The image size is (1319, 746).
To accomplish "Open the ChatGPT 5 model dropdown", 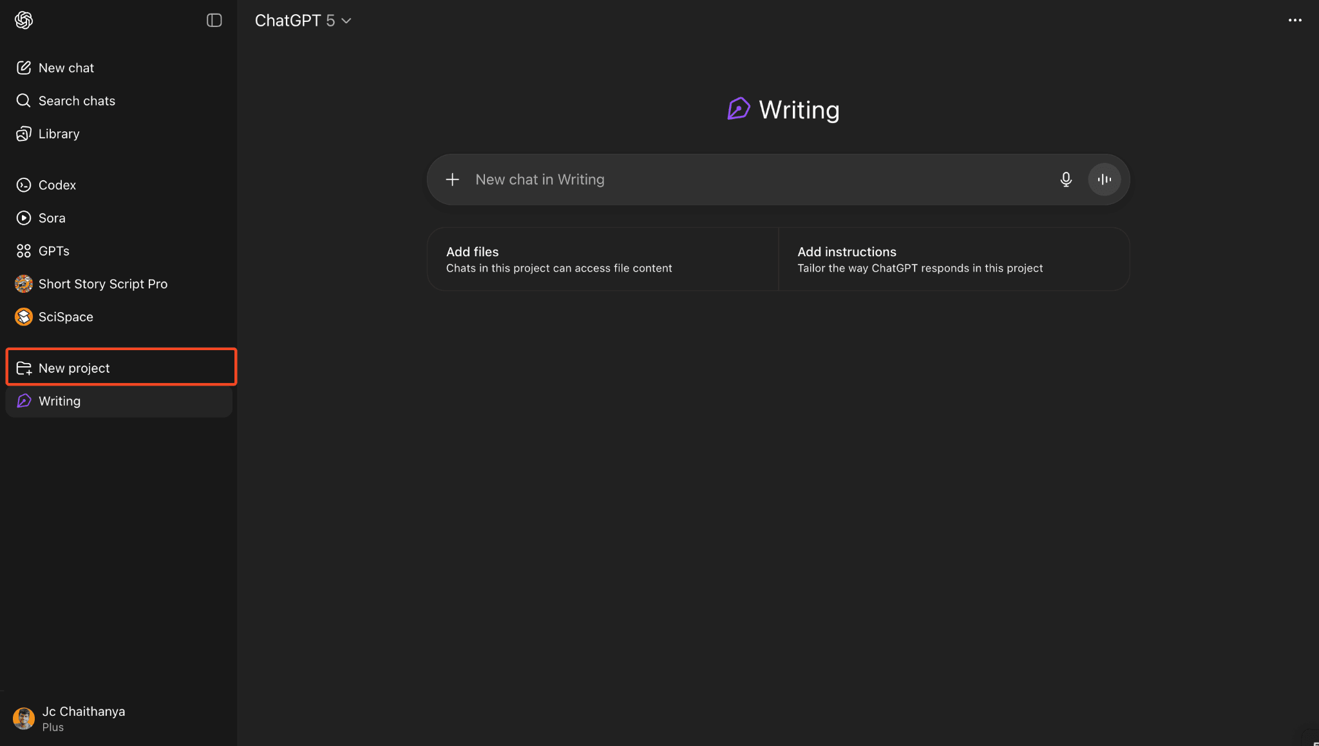I will pyautogui.click(x=303, y=21).
